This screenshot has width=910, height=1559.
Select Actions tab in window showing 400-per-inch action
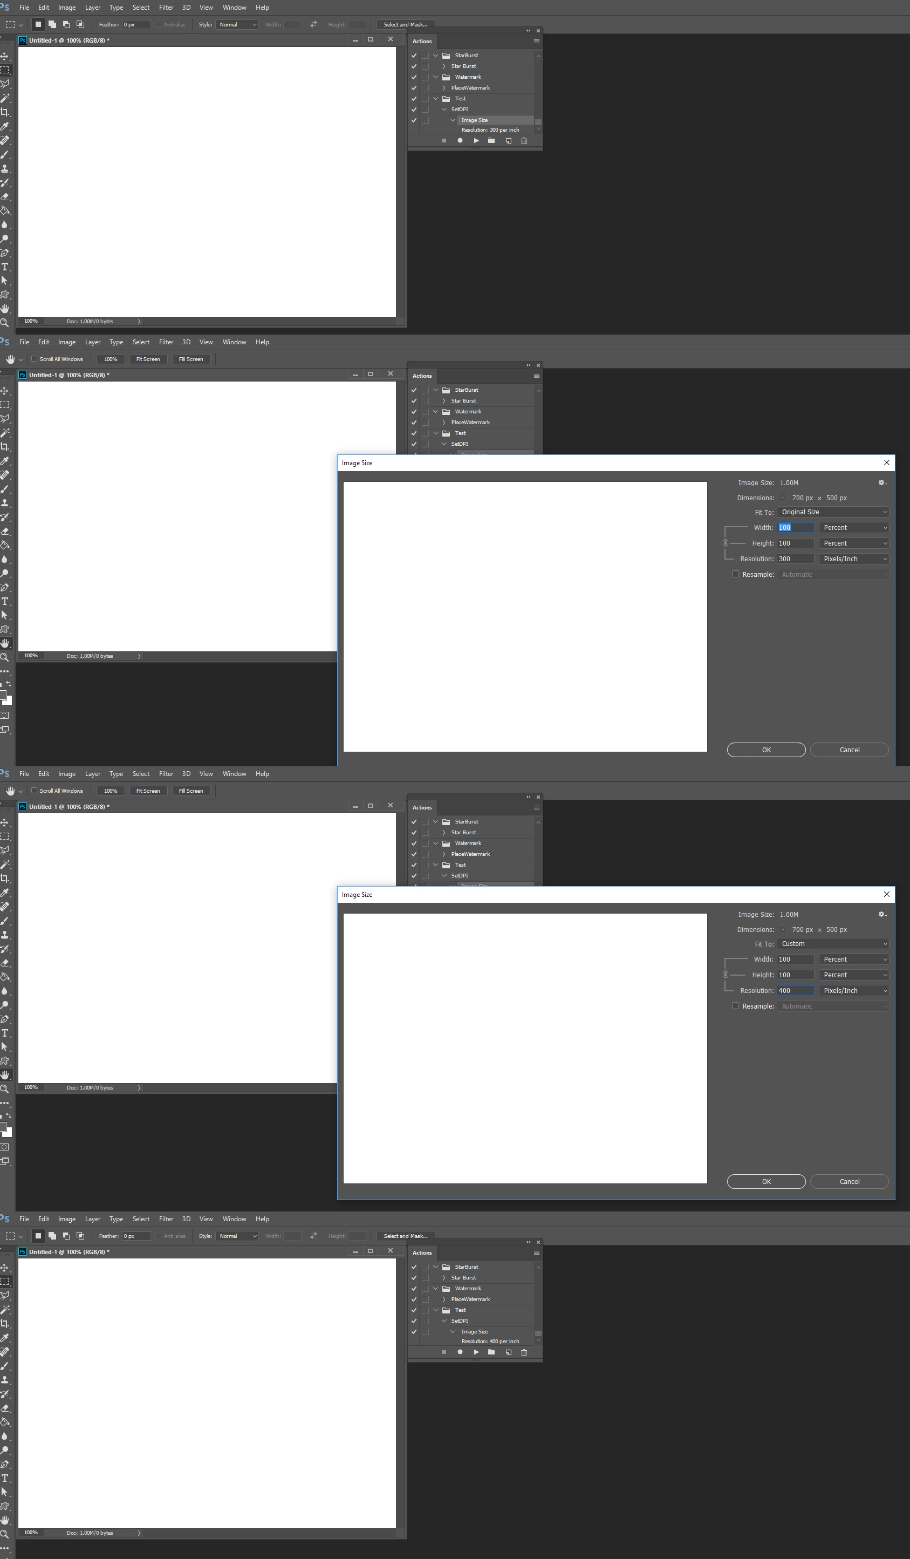coord(422,1253)
